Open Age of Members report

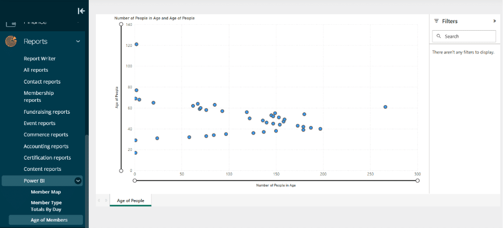(49, 220)
